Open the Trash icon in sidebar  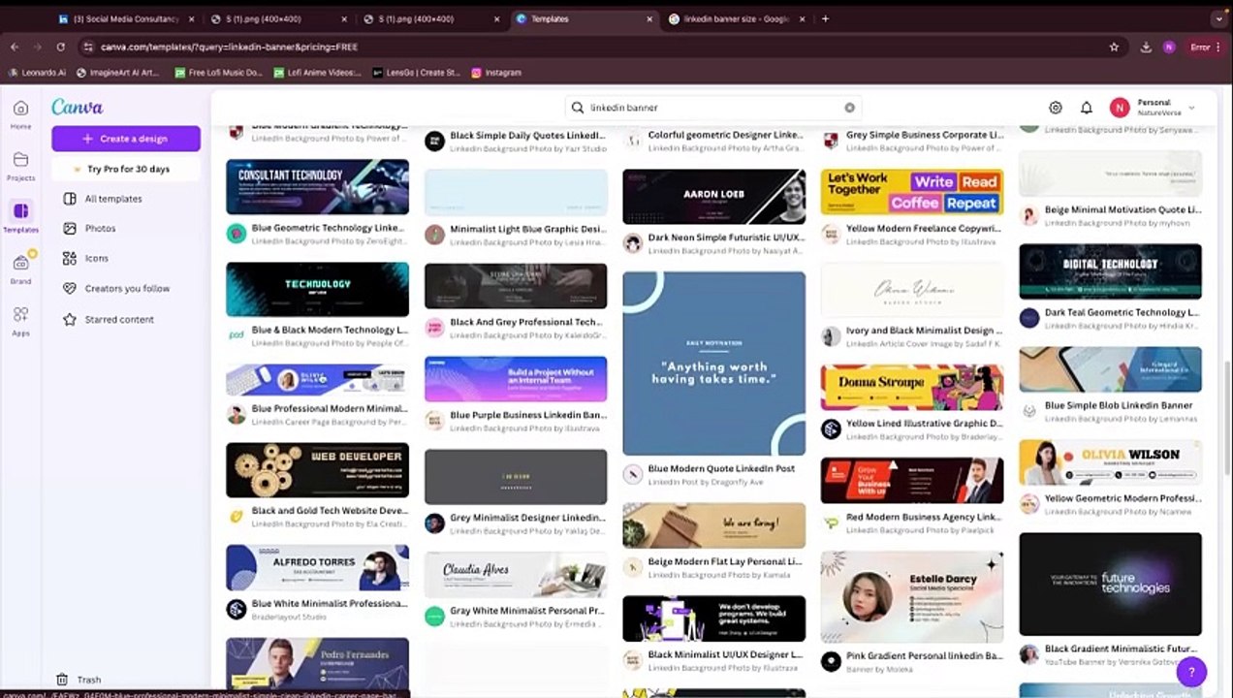click(62, 680)
